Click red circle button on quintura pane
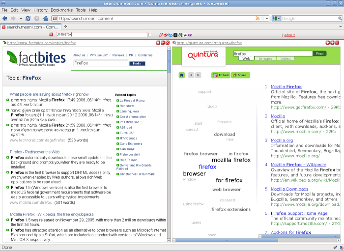This screenshot has height=251, width=344. coord(328,43)
